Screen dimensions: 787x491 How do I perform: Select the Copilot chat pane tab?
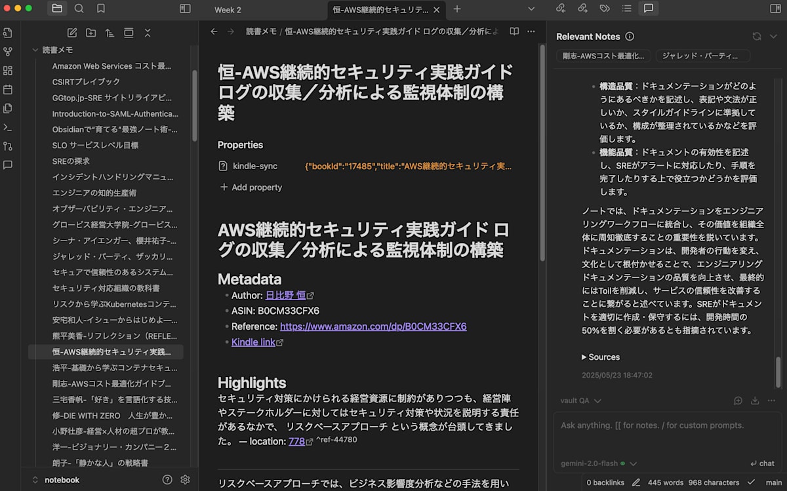648,9
